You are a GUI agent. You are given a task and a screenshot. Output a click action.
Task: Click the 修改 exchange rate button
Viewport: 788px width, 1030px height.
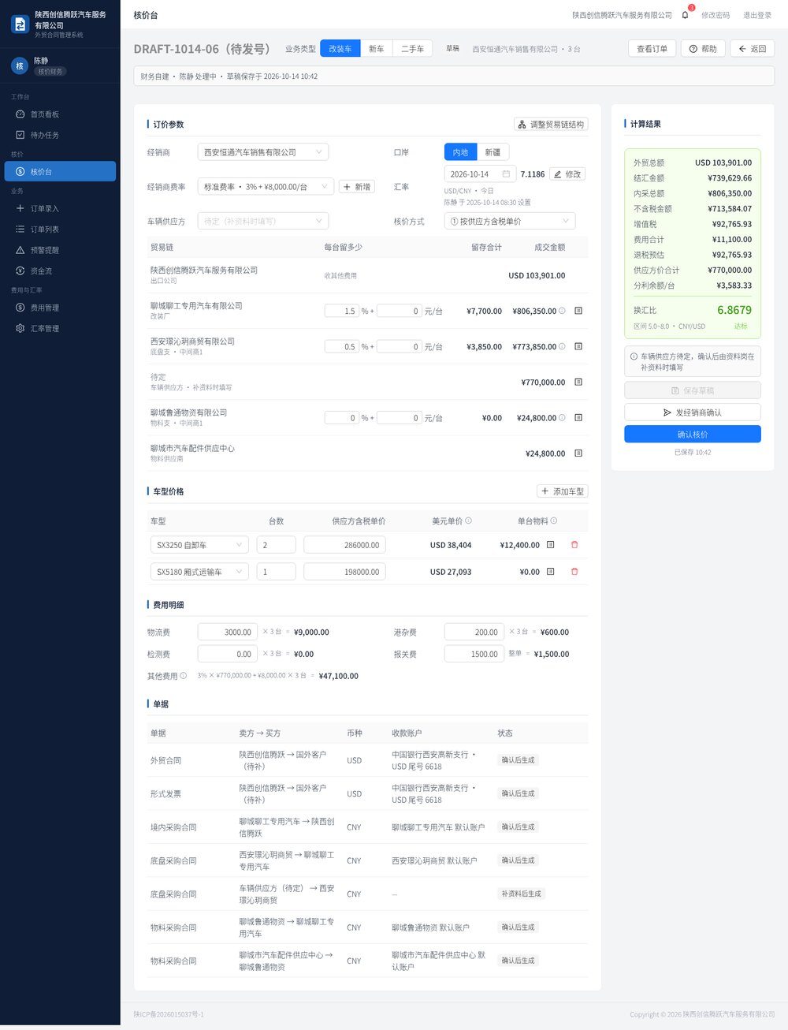pyautogui.click(x=567, y=174)
